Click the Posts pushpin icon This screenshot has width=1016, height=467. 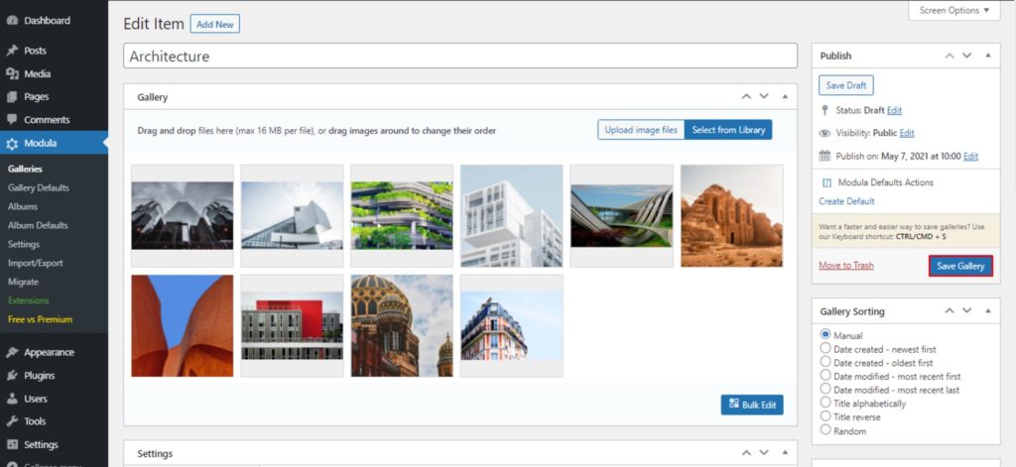(12, 51)
